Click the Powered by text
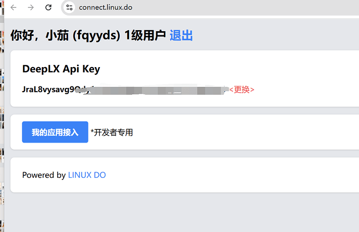Screen dimensions: 359x232 pos(44,175)
